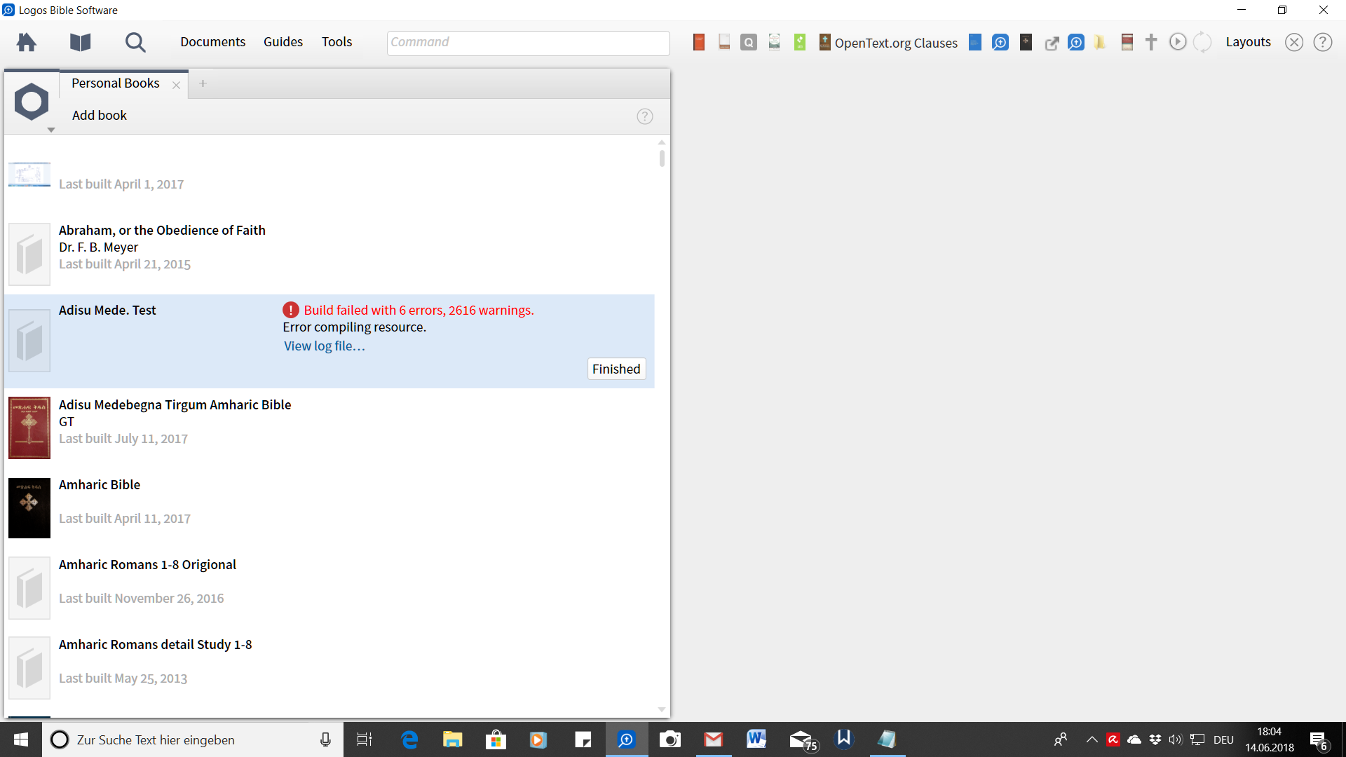The image size is (1346, 757).
Task: Open the Tools menu
Action: pos(336,42)
